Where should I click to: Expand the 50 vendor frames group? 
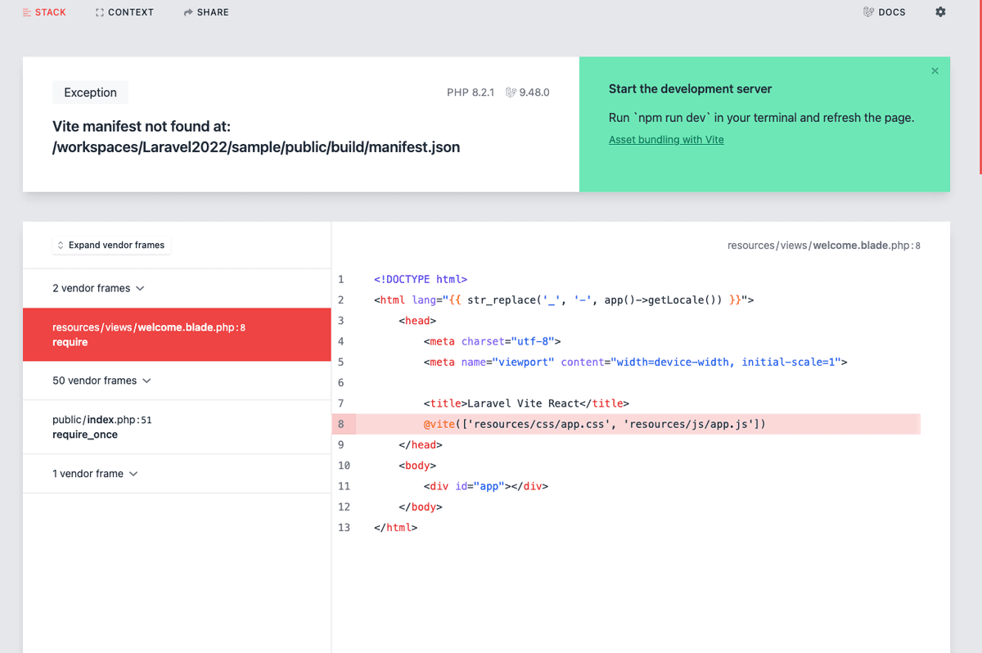pyautogui.click(x=101, y=381)
